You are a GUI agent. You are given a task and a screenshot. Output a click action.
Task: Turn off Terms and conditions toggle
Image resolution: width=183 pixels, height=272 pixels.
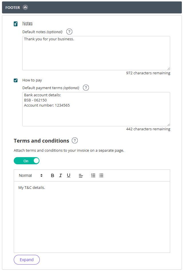27,161
